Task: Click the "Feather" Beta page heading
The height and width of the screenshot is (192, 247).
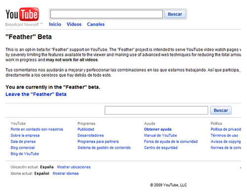Action: click(29, 37)
